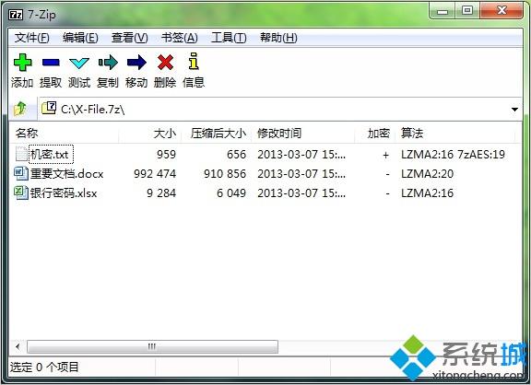Sort by 名称 column header
Image resolution: width=531 pixels, height=385 pixels.
click(x=64, y=134)
